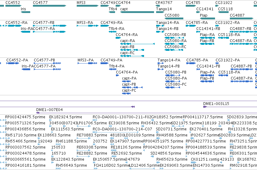The width and height of the screenshot is (257, 170).
Task: Click the CG14341-RB transcript label
Action: point(208,28)
